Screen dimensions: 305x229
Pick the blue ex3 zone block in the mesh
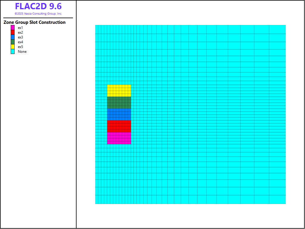point(119,114)
